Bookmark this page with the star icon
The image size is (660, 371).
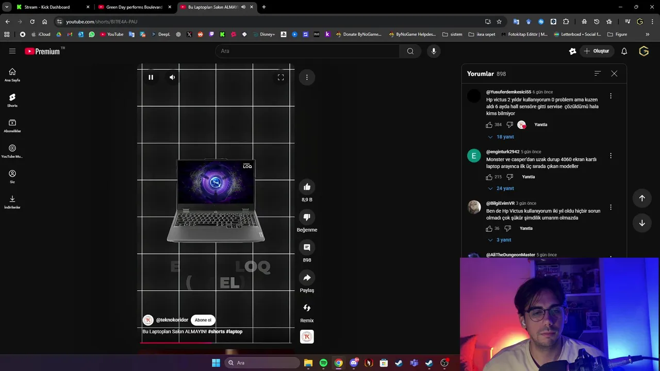pyautogui.click(x=499, y=22)
